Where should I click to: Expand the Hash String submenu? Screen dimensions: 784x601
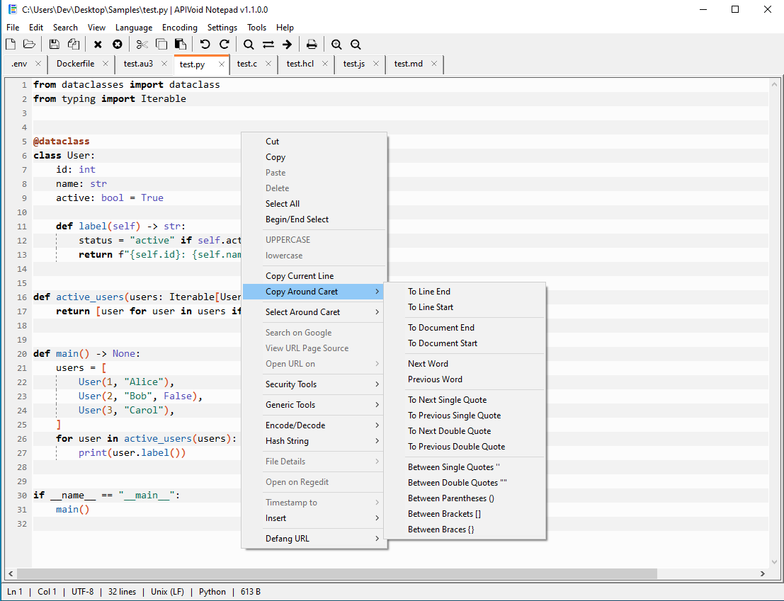(x=314, y=440)
